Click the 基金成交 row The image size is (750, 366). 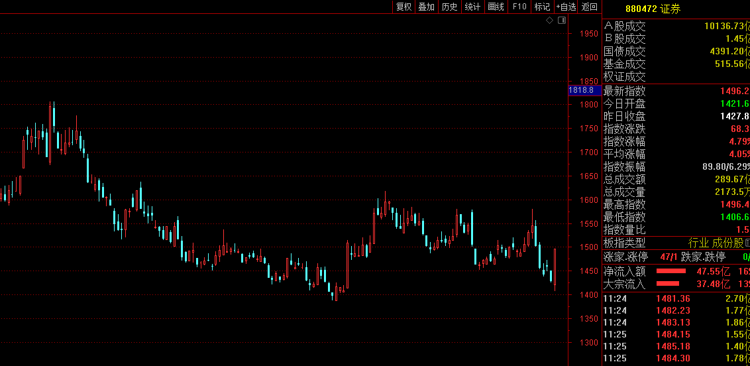[x=676, y=64]
